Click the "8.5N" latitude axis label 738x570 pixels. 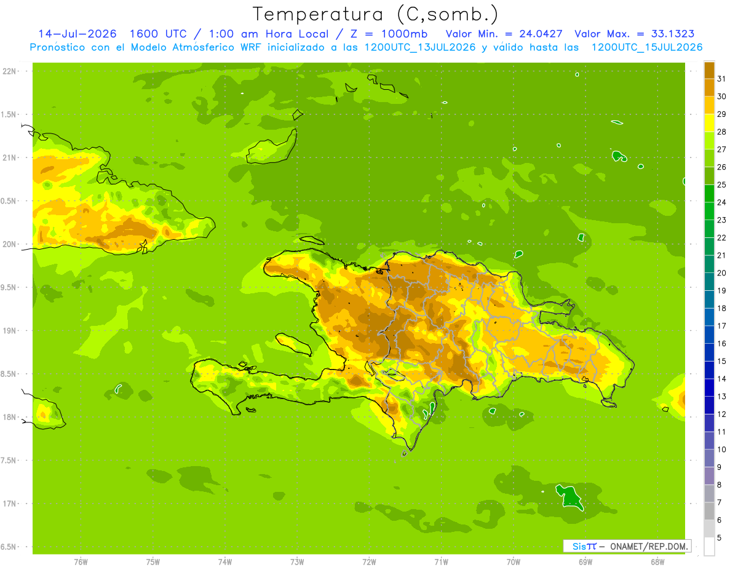click(10, 374)
